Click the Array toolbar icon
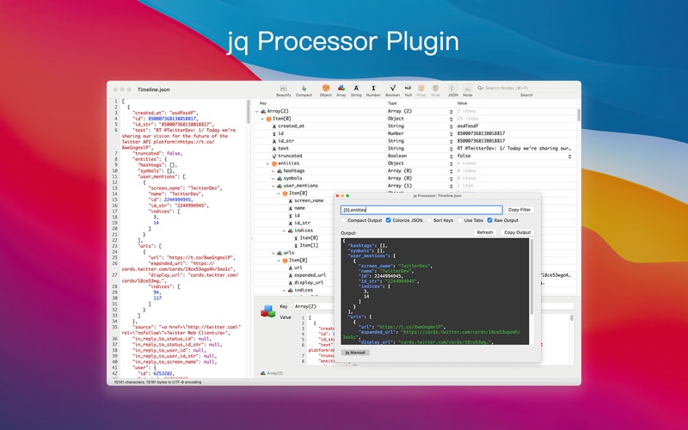The height and width of the screenshot is (430, 688). [x=341, y=88]
